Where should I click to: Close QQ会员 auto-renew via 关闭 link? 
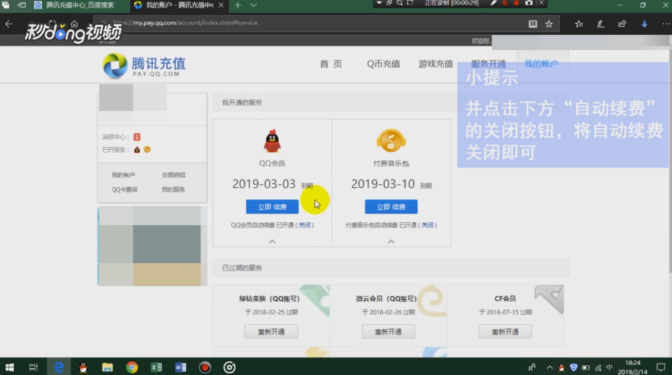click(x=304, y=225)
